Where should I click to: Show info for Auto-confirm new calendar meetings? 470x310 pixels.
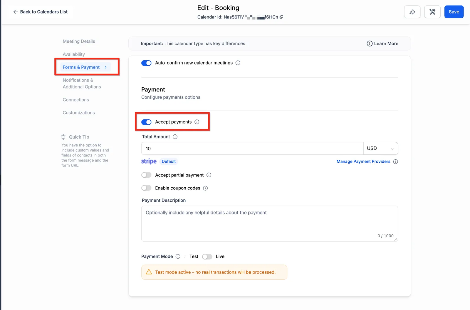click(238, 63)
